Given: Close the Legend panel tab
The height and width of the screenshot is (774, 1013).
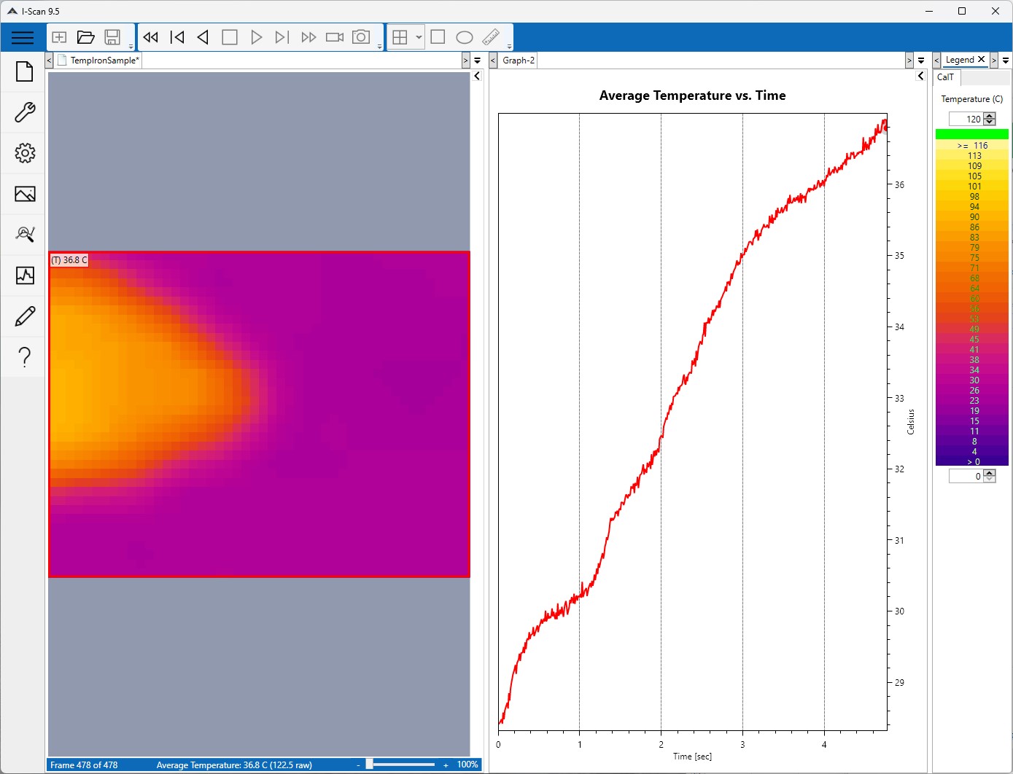Looking at the screenshot, I should (x=982, y=59).
